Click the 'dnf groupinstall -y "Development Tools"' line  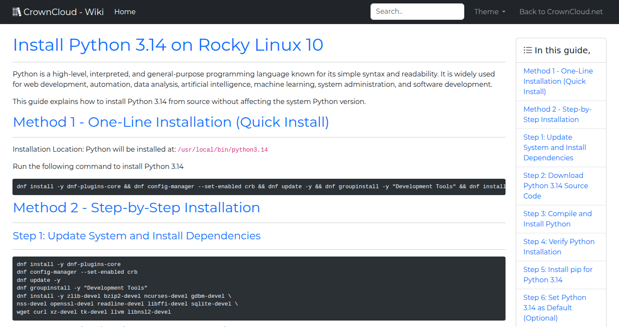pos(82,288)
